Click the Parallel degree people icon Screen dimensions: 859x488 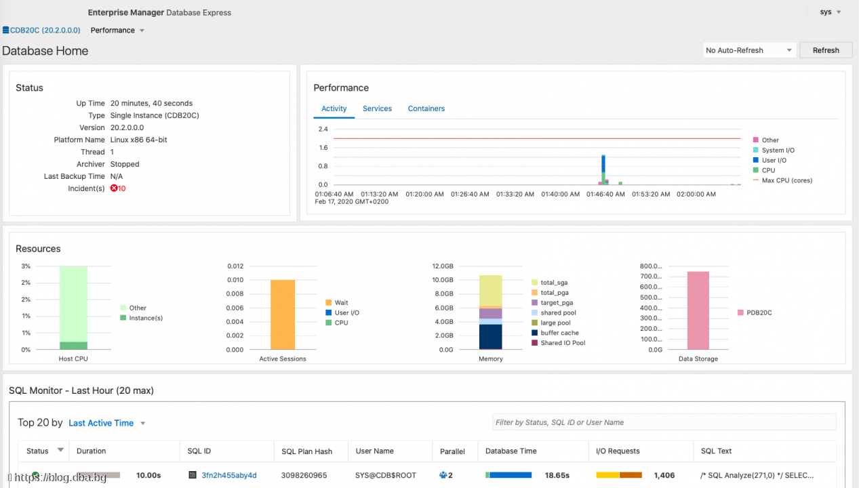(443, 475)
